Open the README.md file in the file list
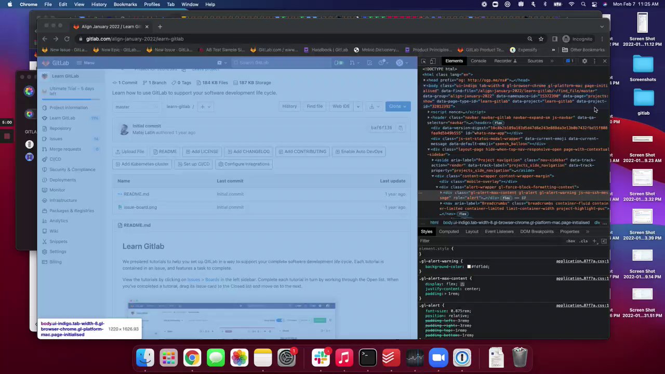Viewport: 665px width, 374px height. point(136,194)
